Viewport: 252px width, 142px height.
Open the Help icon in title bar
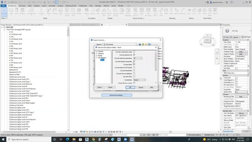[x=232, y=2]
